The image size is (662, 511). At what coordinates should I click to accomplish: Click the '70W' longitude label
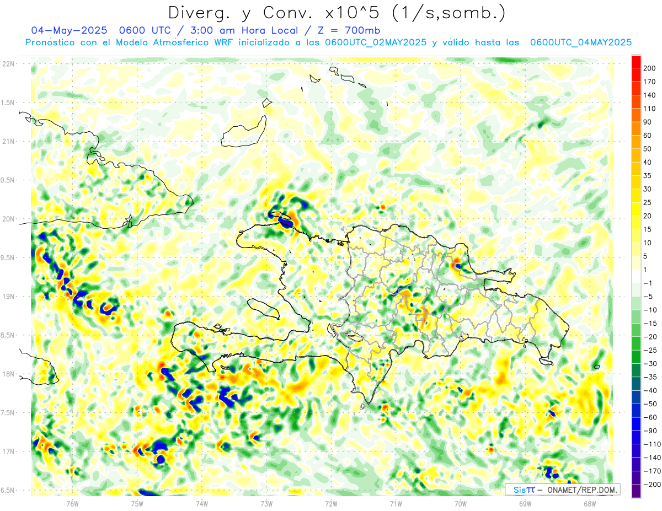click(x=461, y=503)
